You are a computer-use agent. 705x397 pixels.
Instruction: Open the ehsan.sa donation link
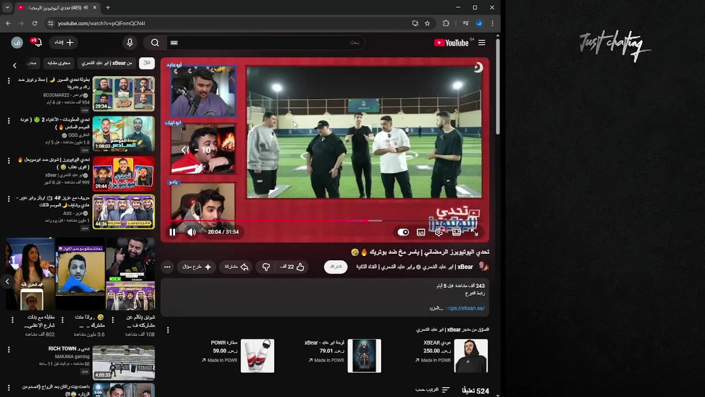(x=466, y=308)
